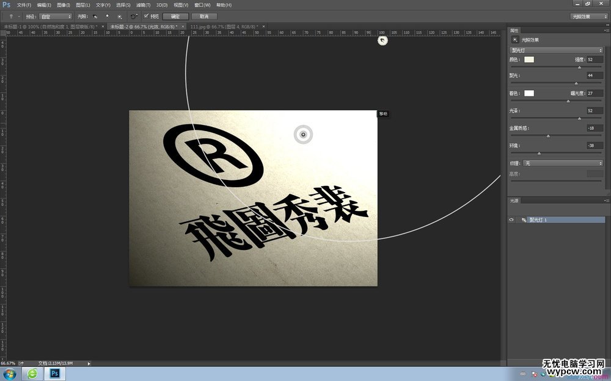Add a new infinite light
Screen dimensions: 611x381
pyautogui.click(x=119, y=16)
